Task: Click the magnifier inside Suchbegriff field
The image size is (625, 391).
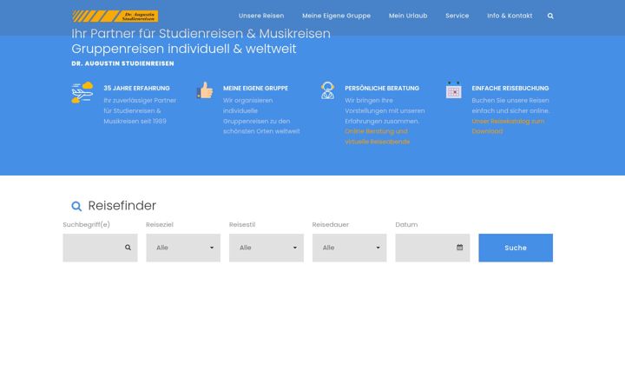Action: click(128, 248)
